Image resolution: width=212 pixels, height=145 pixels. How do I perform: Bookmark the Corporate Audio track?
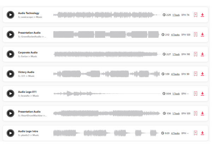click(195, 54)
